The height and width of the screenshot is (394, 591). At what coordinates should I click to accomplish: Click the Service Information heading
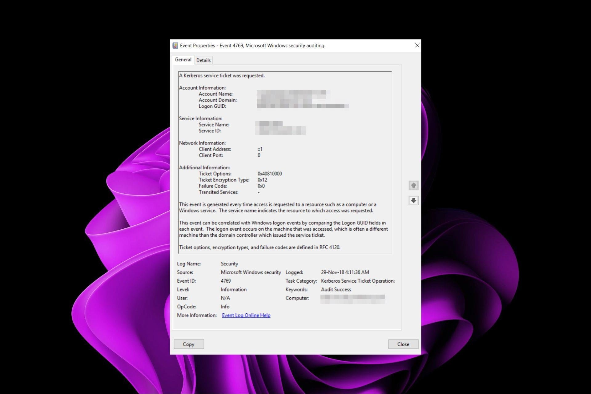[201, 119]
